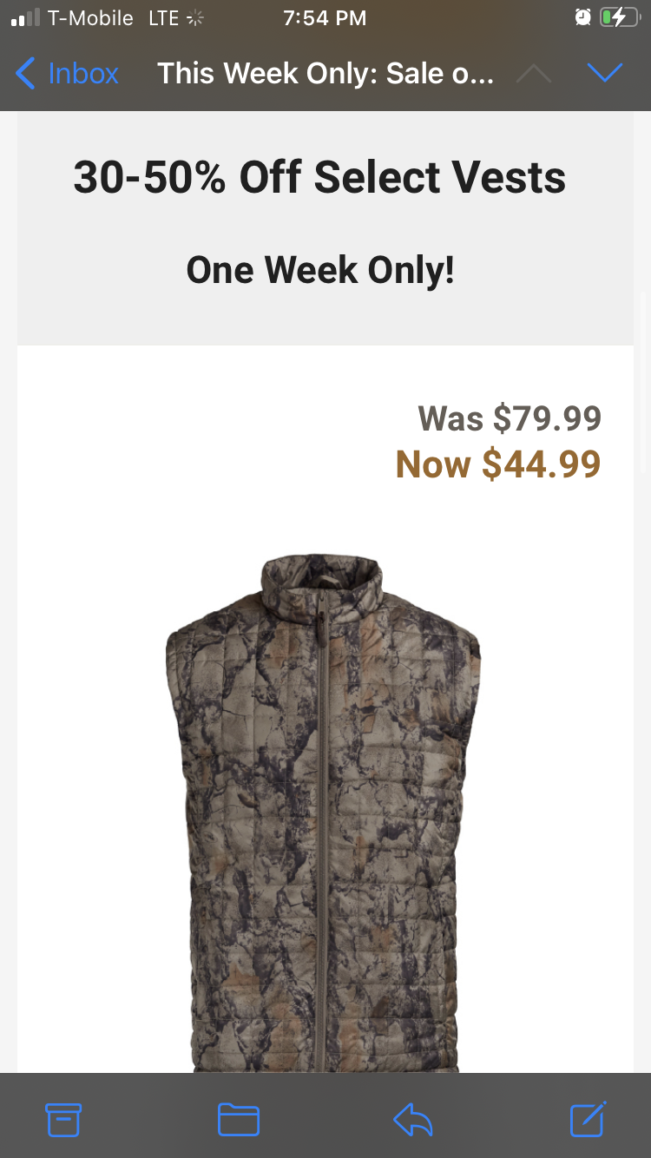
Task: Go to previous message with up chevron
Action: (x=534, y=73)
